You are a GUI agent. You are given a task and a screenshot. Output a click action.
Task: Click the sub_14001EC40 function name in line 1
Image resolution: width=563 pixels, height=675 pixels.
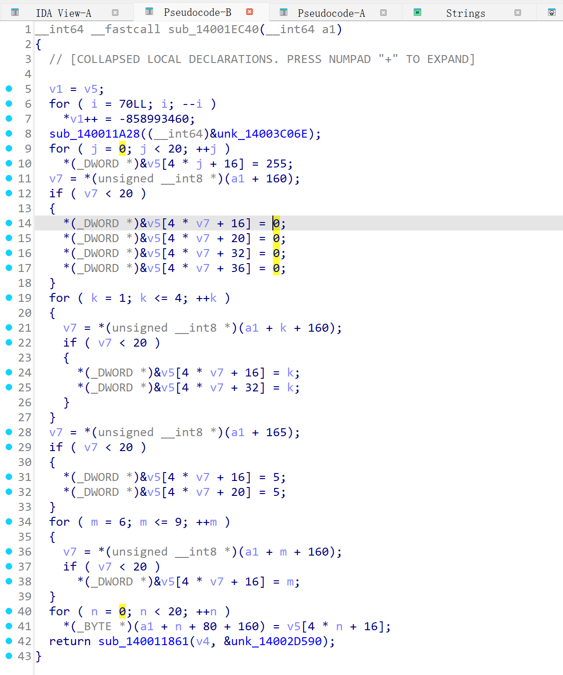pyautogui.click(x=213, y=29)
